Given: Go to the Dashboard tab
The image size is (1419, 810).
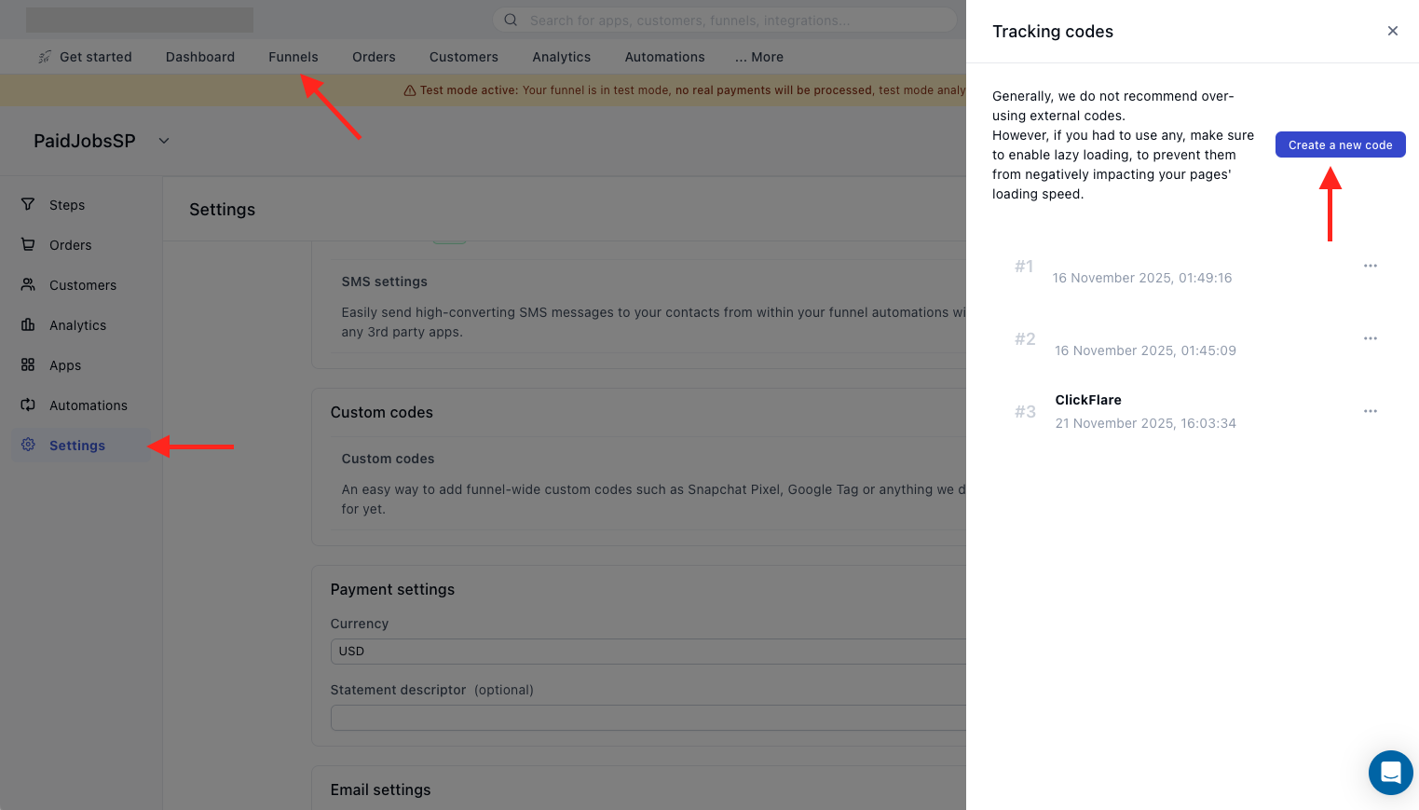Looking at the screenshot, I should pos(199,57).
